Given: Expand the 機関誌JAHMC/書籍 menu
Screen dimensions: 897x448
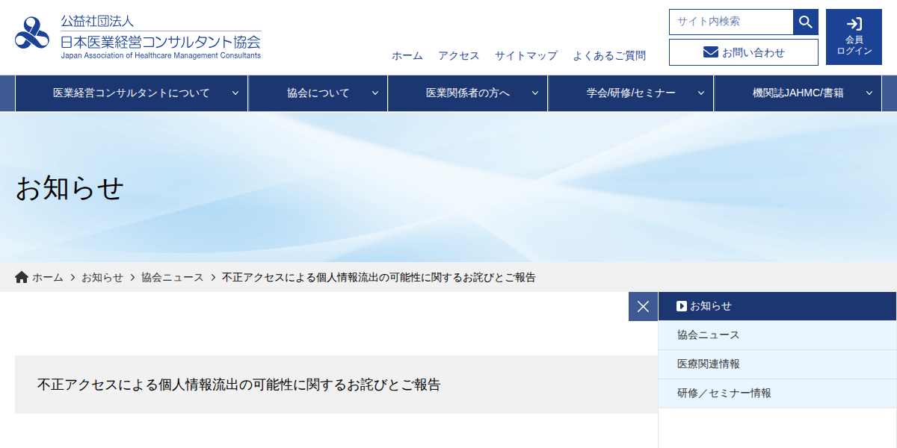Looking at the screenshot, I should tap(798, 93).
